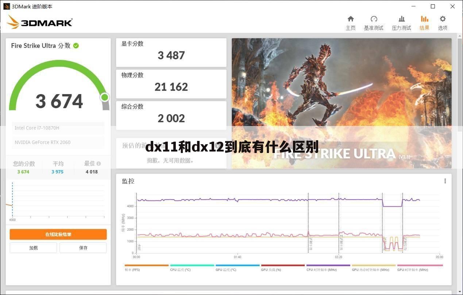Open 压力测试 stress test bar icon
Screen dimensions: 463x295
click(x=401, y=19)
